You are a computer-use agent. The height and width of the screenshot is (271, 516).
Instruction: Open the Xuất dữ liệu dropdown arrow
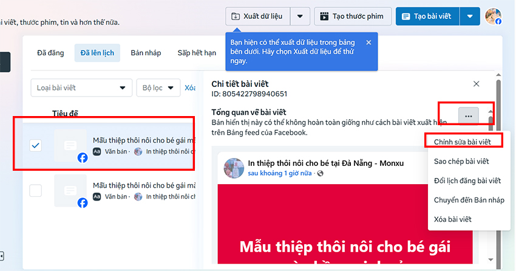pos(300,16)
